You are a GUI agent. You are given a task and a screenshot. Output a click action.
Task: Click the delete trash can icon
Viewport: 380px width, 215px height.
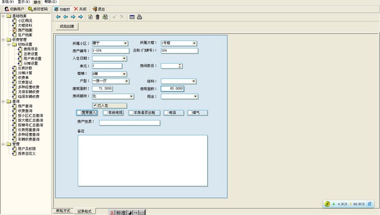click(x=97, y=17)
